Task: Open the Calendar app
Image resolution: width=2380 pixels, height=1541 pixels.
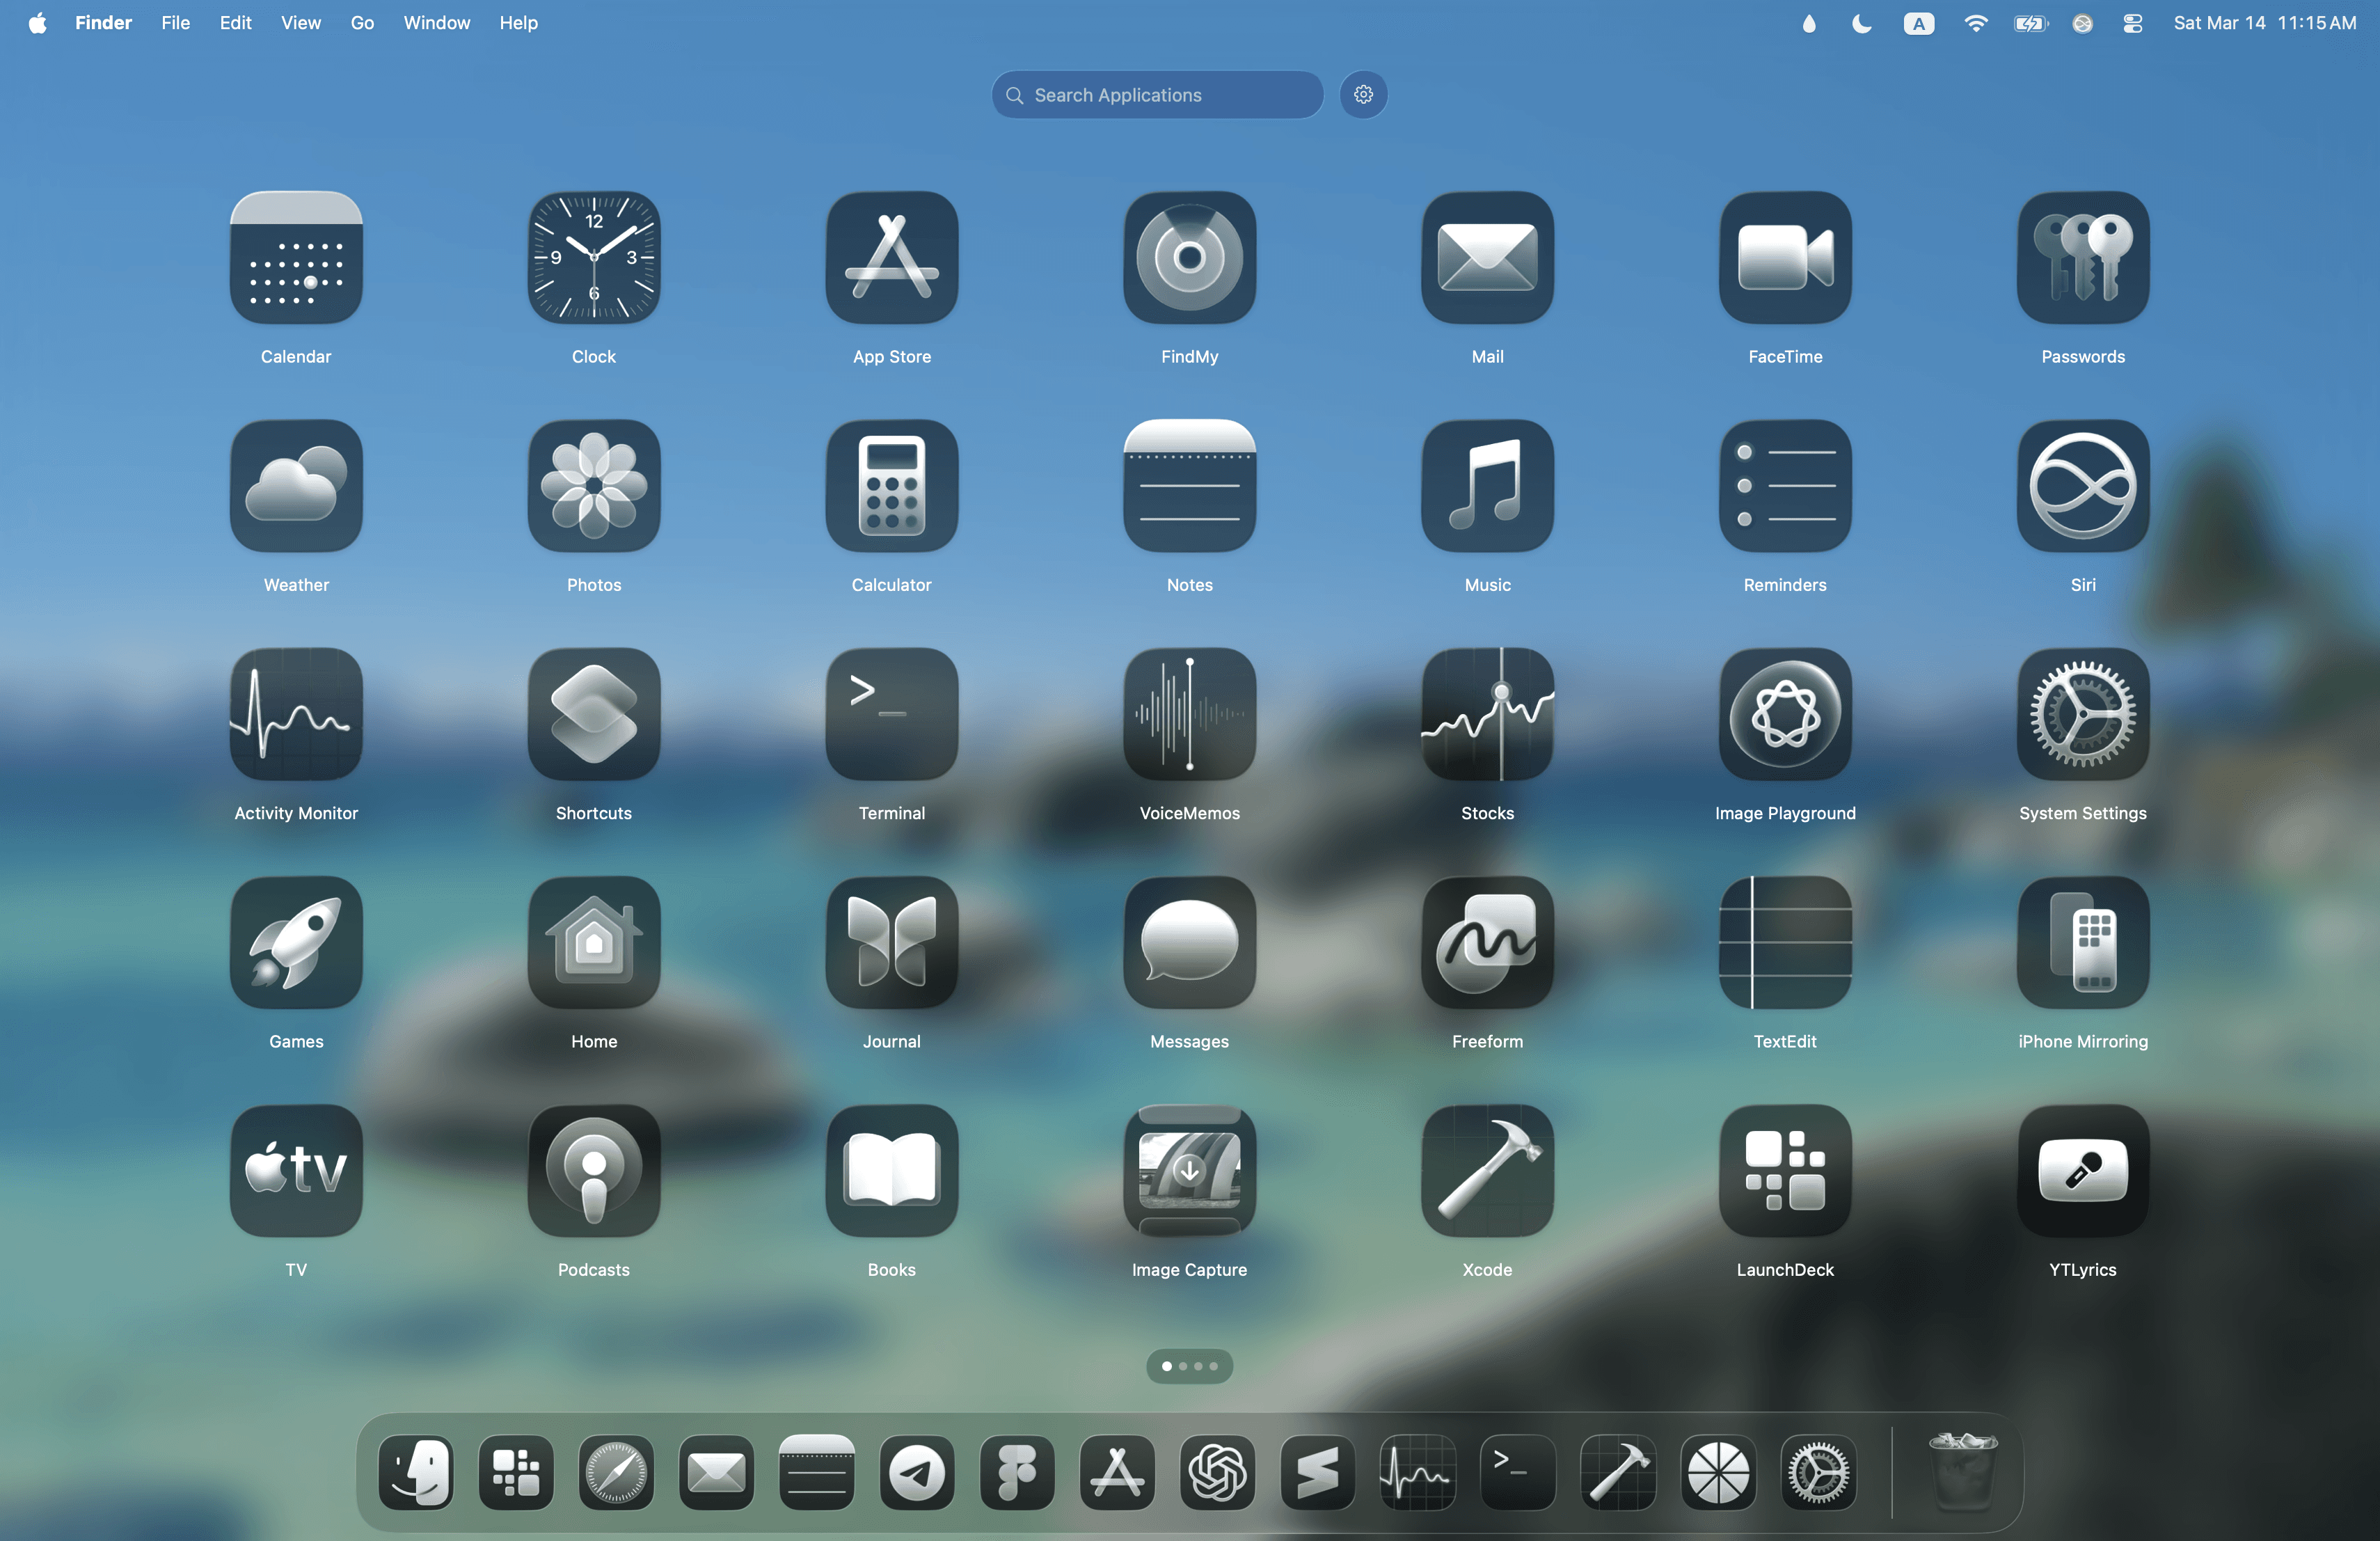Action: pos(296,258)
